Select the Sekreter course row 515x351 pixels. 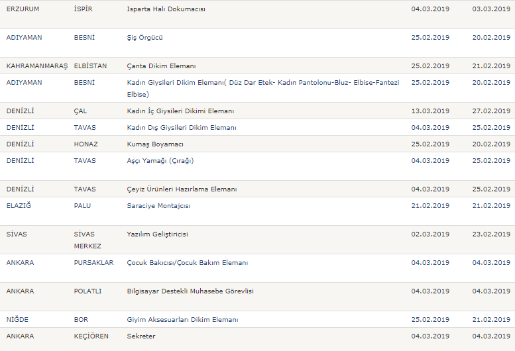tap(141, 336)
